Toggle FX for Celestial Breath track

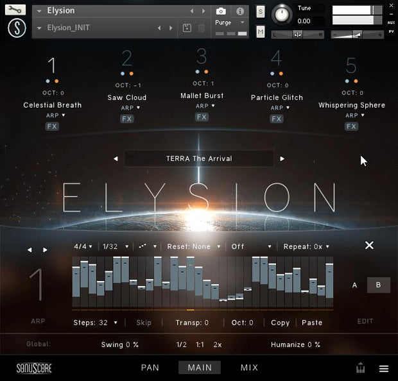point(52,126)
